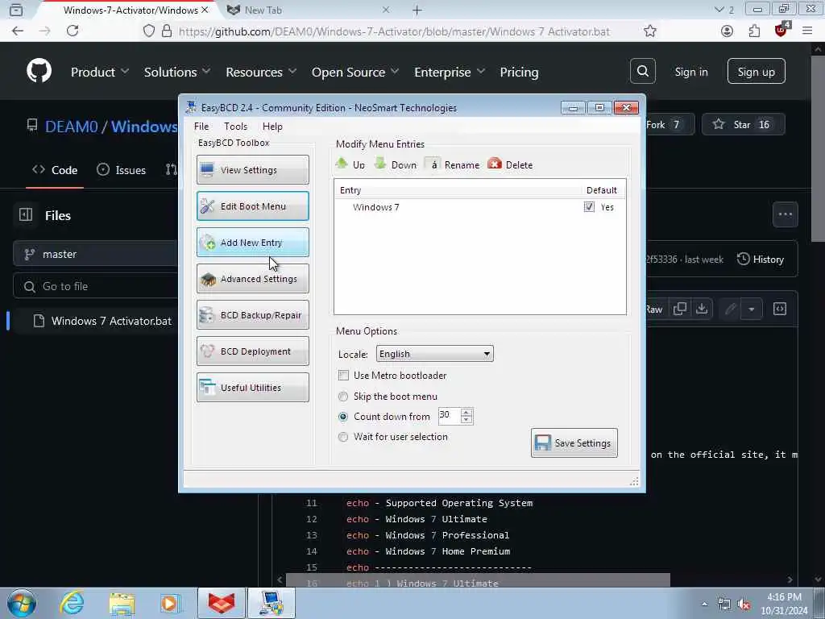The image size is (825, 619).
Task: Decrease countdown with the down stepper arrow
Action: point(466,420)
